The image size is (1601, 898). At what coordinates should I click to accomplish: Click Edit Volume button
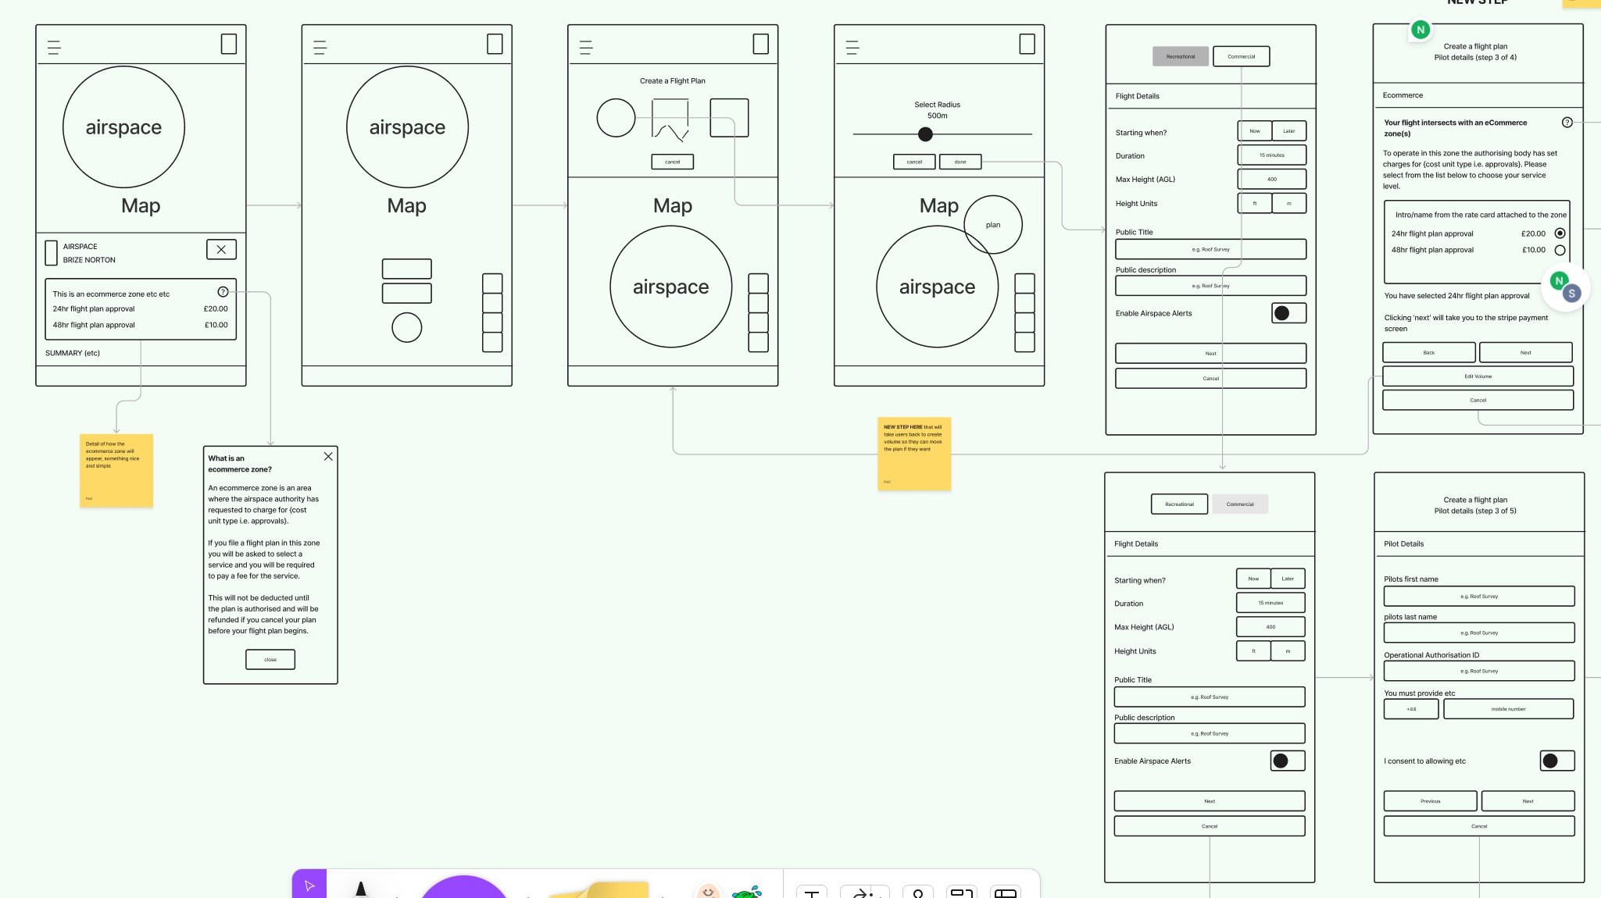click(x=1478, y=376)
